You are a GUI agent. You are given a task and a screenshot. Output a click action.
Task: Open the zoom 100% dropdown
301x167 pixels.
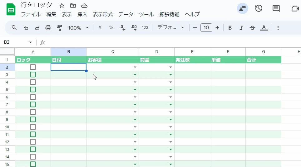(x=78, y=28)
